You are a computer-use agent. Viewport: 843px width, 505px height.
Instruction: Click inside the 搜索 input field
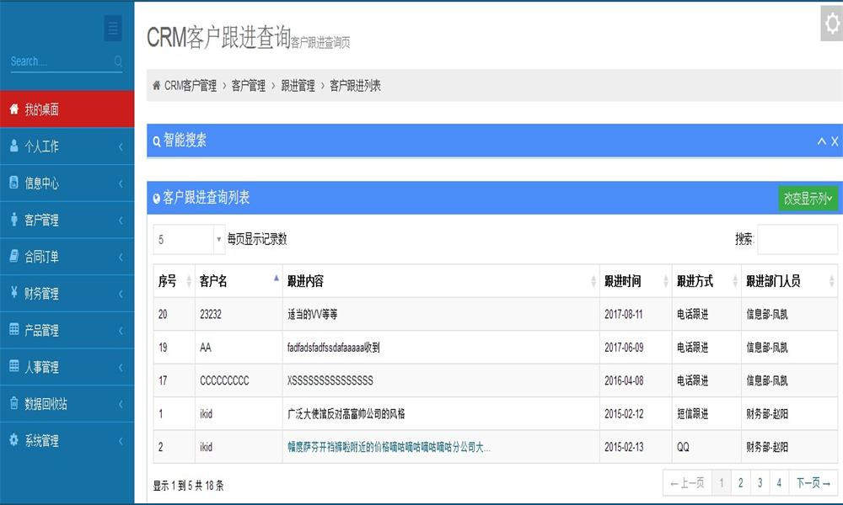coord(797,239)
